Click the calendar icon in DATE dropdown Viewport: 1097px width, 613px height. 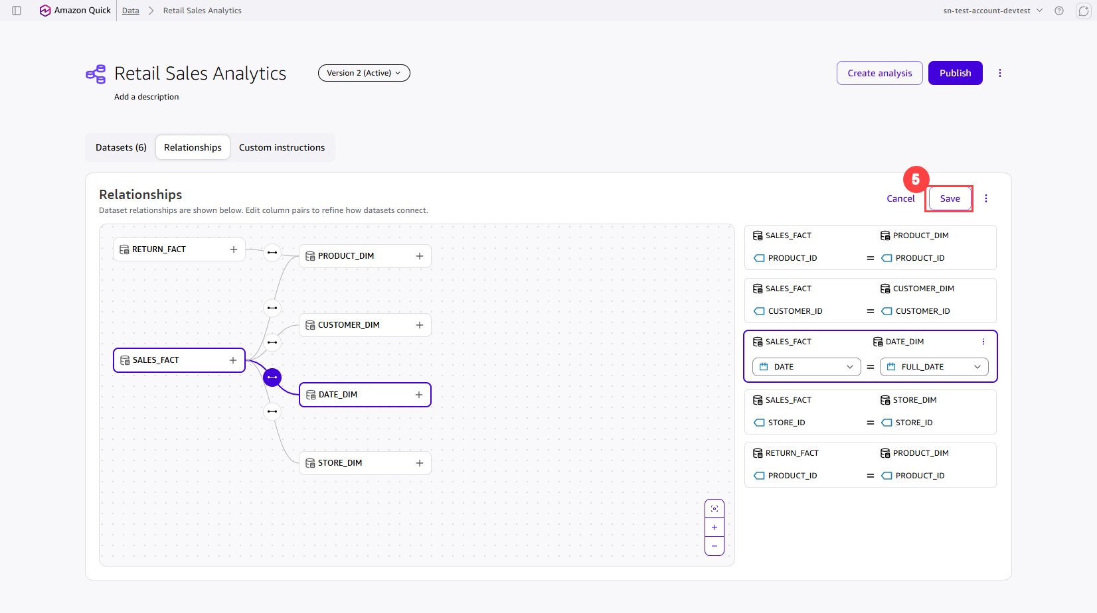[764, 367]
